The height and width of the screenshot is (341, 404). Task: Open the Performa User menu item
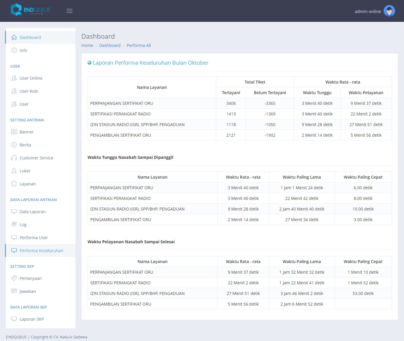(34, 238)
